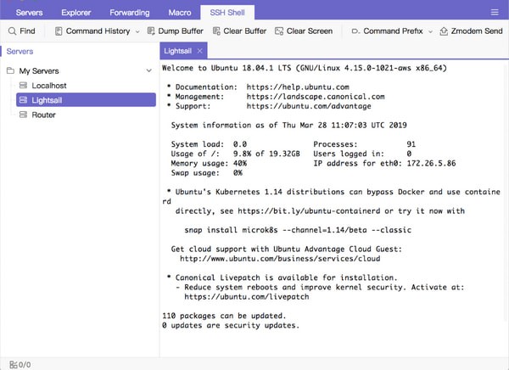Click the Dump Buffer icon
The image size is (509, 370).
151,31
